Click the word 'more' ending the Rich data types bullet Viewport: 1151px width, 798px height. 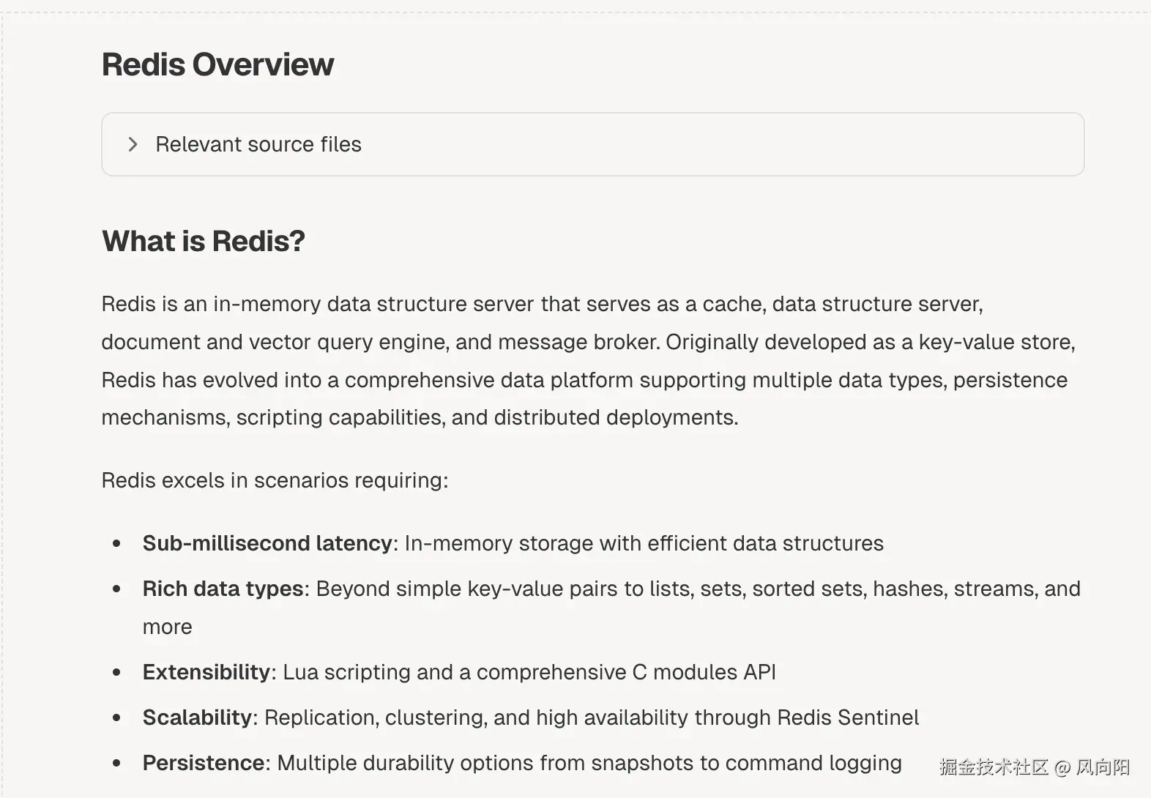167,627
